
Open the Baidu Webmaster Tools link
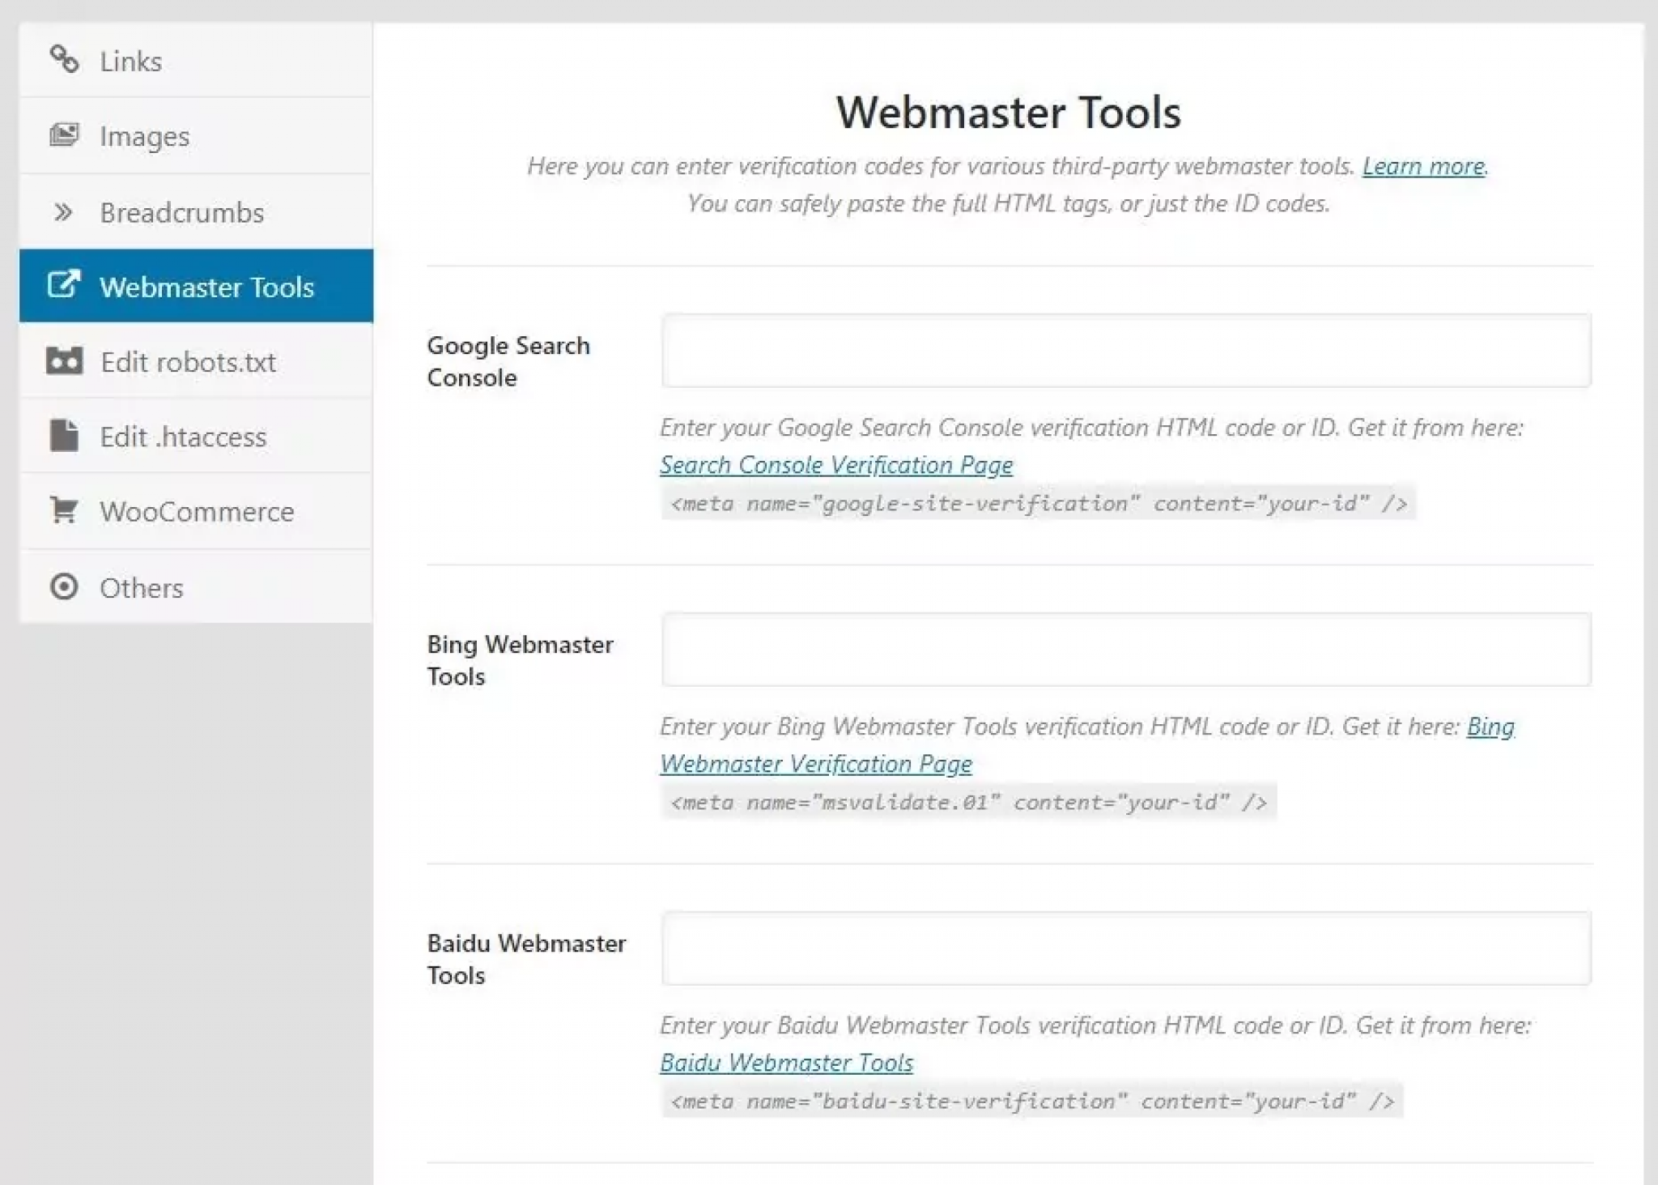[786, 1062]
